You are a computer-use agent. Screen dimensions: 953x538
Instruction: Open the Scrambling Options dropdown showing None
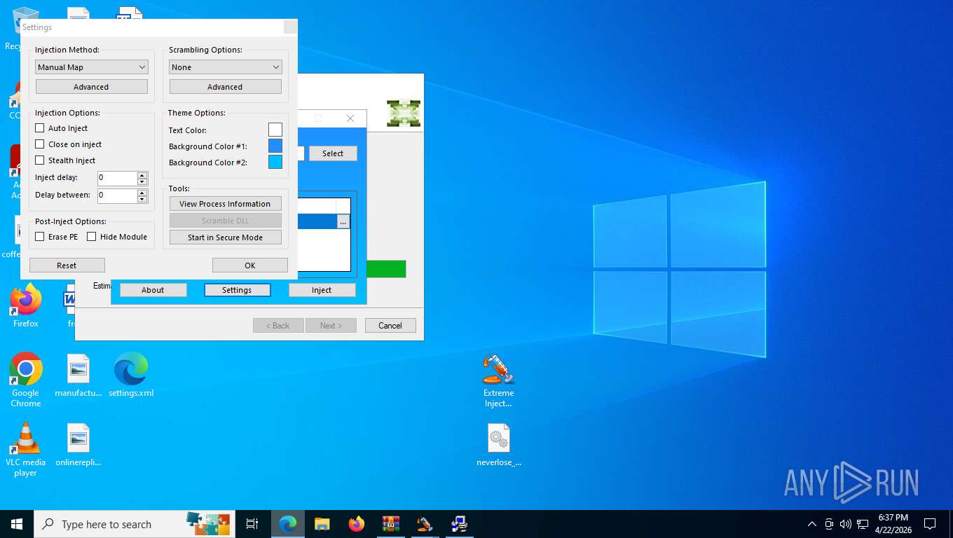[x=226, y=67]
